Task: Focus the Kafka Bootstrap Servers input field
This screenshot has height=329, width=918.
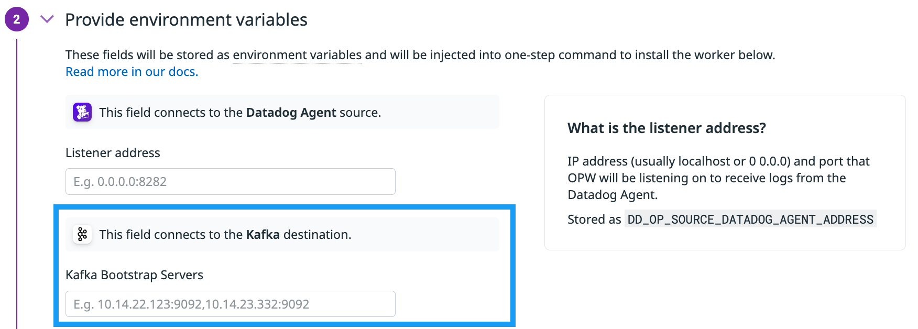Action: (x=230, y=304)
